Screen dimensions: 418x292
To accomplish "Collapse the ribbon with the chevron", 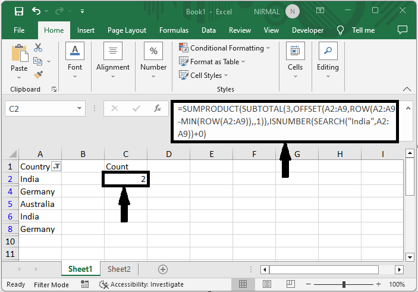I will [x=407, y=89].
